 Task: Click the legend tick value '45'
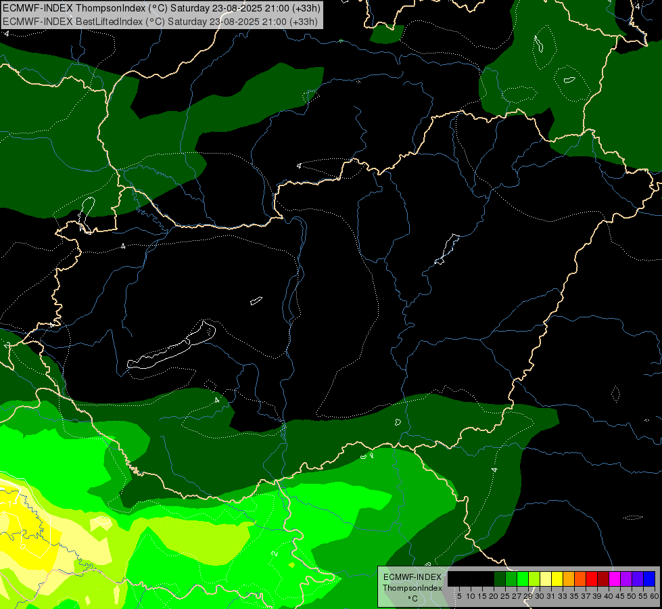(620, 596)
